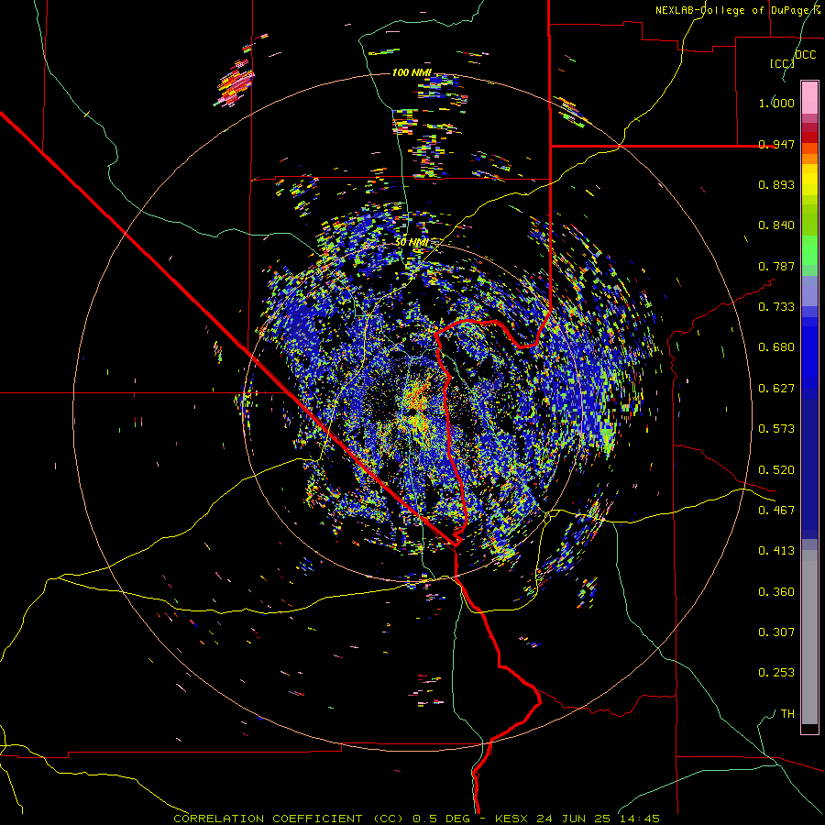825x825 pixels.
Task: Click the 0.520 legend value
Action: (776, 470)
